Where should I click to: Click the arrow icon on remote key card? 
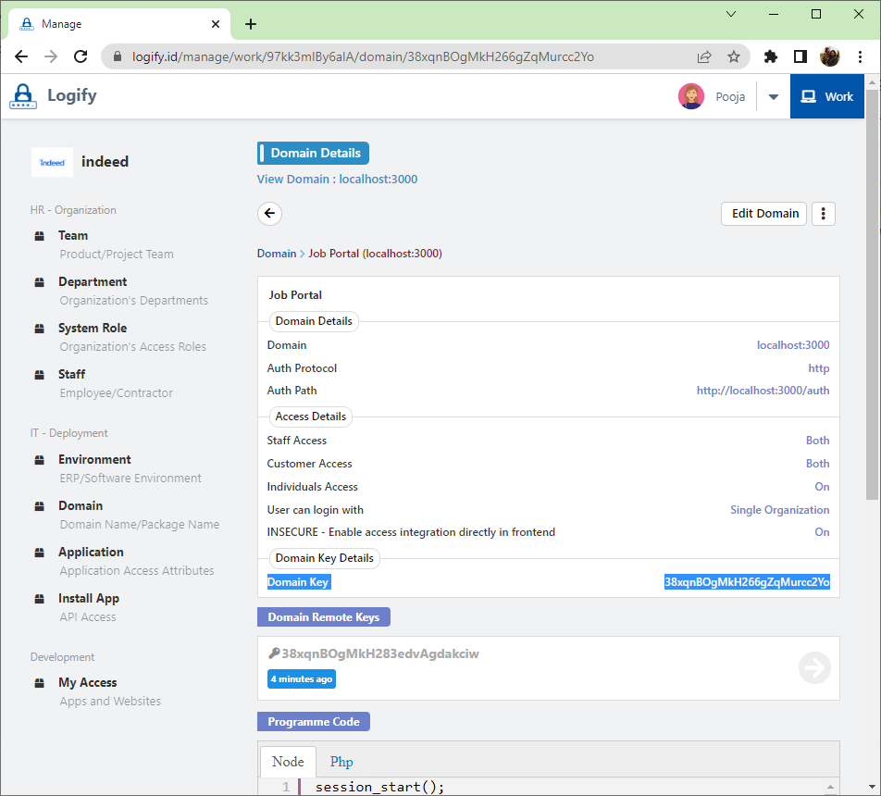(x=814, y=667)
